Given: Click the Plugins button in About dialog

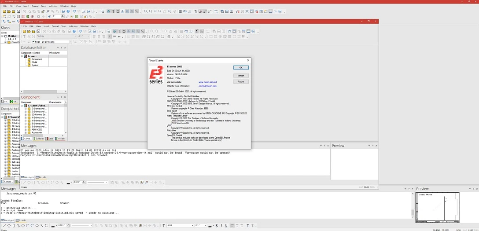Looking at the screenshot, I should (x=241, y=81).
